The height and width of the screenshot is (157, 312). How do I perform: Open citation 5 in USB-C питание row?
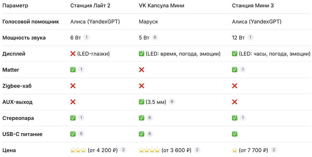(81, 134)
